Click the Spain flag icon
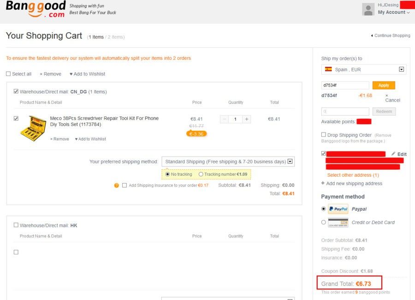Image resolution: width=415 pixels, height=300 pixels. coord(328,69)
